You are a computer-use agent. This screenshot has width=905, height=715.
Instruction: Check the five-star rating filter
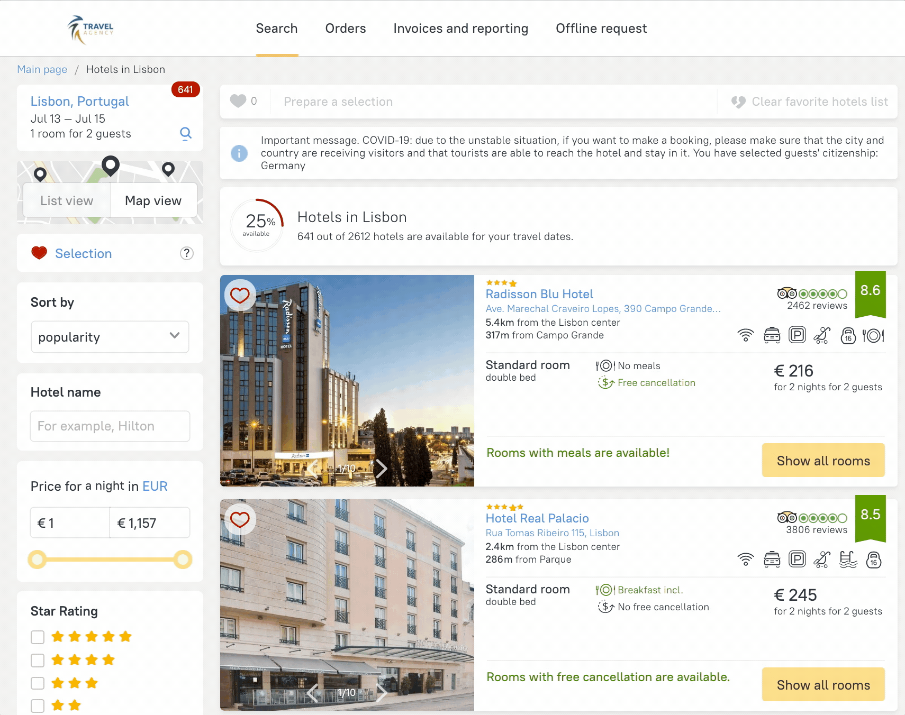pyautogui.click(x=38, y=637)
